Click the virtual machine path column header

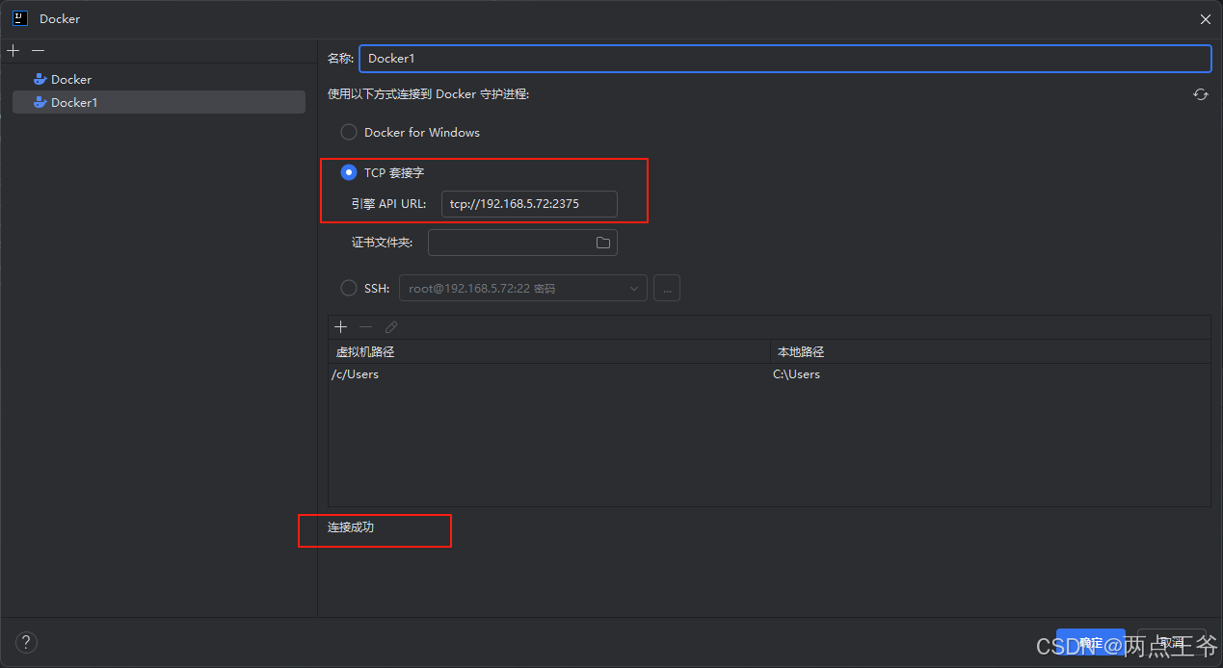549,352
